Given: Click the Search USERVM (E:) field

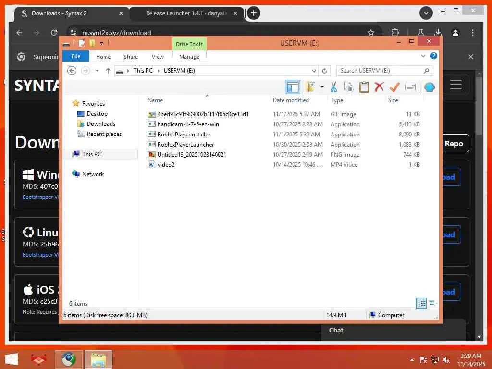Looking at the screenshot, I should (384, 71).
